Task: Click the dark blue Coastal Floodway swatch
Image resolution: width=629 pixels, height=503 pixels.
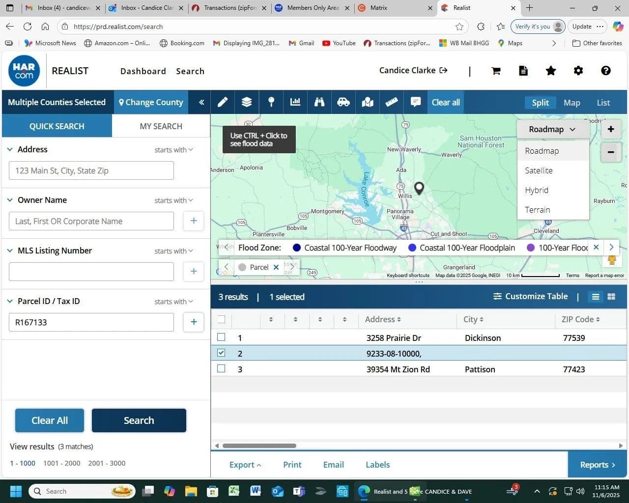Action: point(297,248)
